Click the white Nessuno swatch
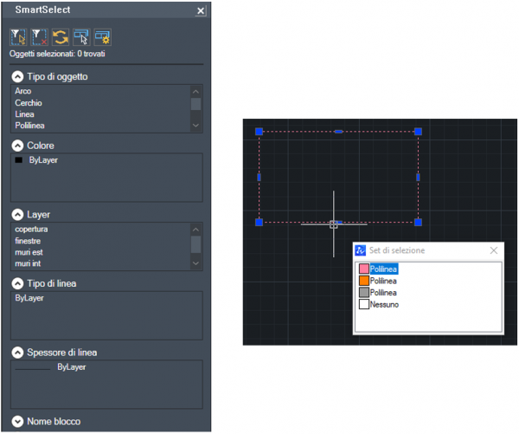Screen dimensions: 519x434 [364, 304]
